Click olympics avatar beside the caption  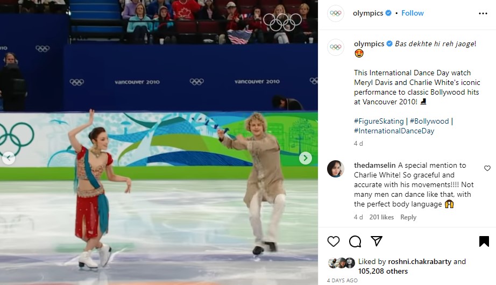[x=335, y=47]
